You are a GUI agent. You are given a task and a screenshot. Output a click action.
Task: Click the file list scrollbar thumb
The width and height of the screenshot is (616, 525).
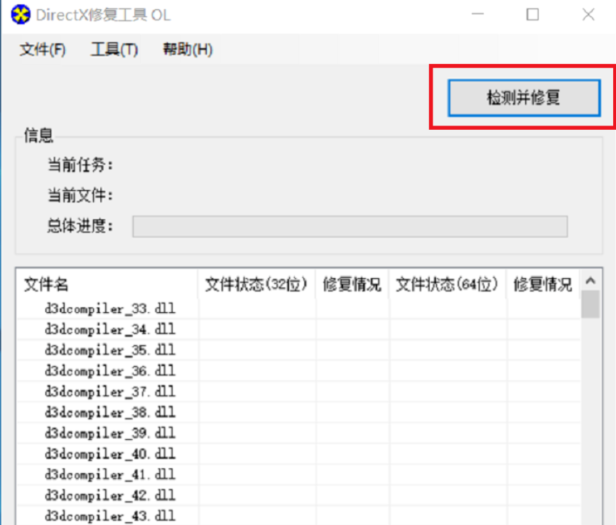(x=590, y=305)
